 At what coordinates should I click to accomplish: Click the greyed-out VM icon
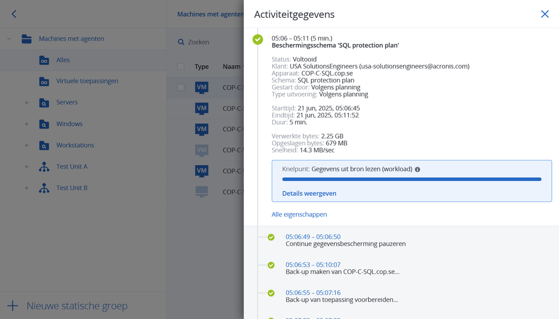(x=202, y=150)
